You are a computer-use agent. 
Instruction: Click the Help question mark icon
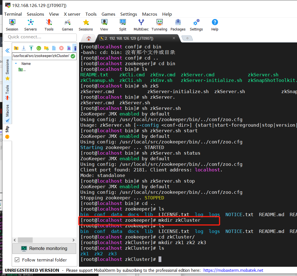pyautogui.click(x=215, y=25)
